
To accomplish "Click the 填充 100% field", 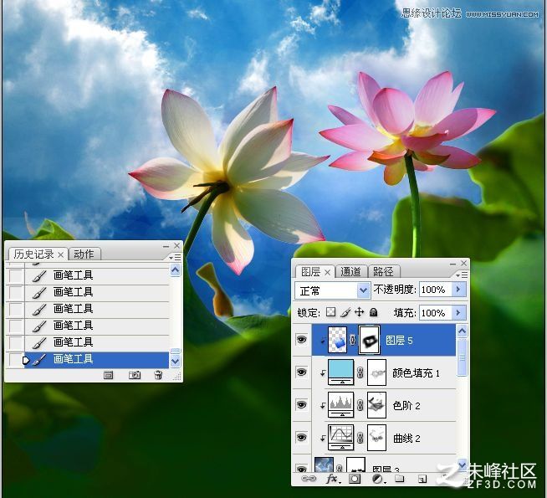I will 436,312.
